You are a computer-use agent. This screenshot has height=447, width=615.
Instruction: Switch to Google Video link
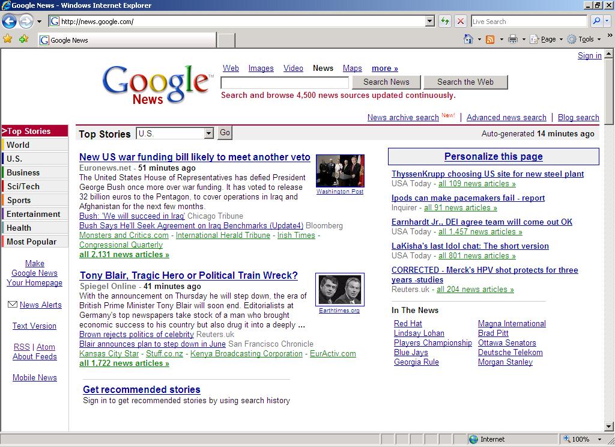click(x=293, y=68)
